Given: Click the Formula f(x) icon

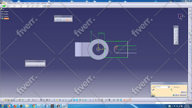Looking at the screenshot, I should coord(33,100).
